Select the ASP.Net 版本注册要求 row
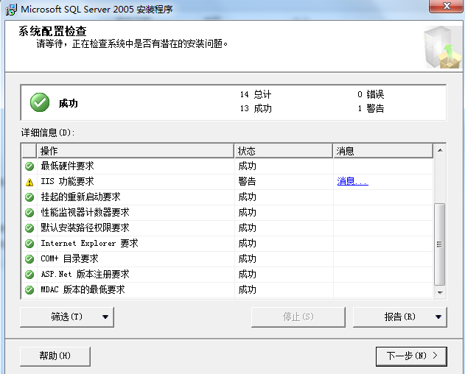 coord(228,274)
